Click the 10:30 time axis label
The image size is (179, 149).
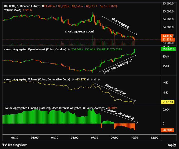tap(135, 138)
